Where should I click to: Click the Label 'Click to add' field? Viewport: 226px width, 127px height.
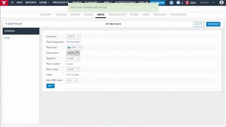[72, 75]
